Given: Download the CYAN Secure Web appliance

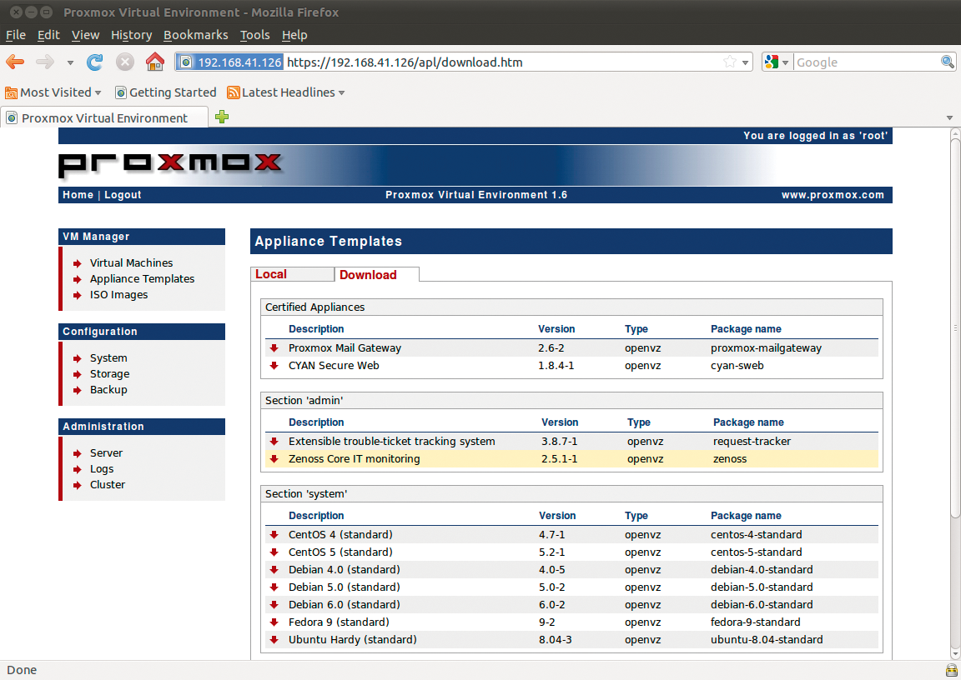Looking at the screenshot, I should 274,365.
